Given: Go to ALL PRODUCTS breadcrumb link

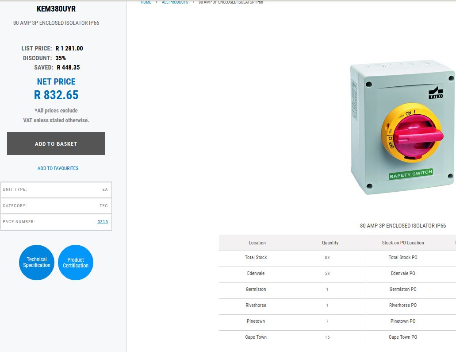Looking at the screenshot, I should (175, 2).
